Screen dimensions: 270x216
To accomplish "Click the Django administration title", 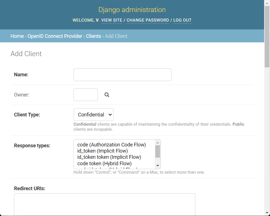I will (x=132, y=10).
